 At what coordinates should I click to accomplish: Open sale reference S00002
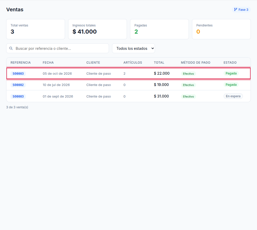tap(18, 85)
